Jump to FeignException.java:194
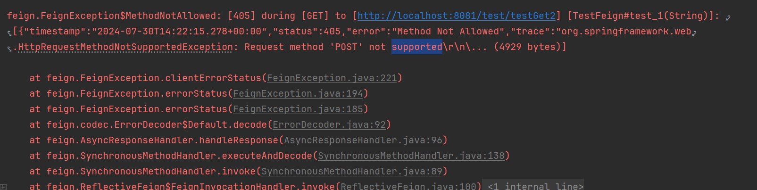 (x=298, y=93)
